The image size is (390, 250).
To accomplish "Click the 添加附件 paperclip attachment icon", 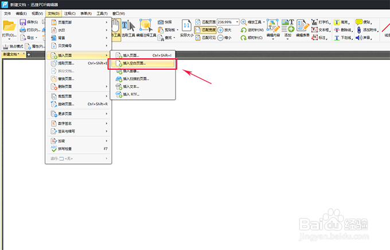I will click(359, 30).
